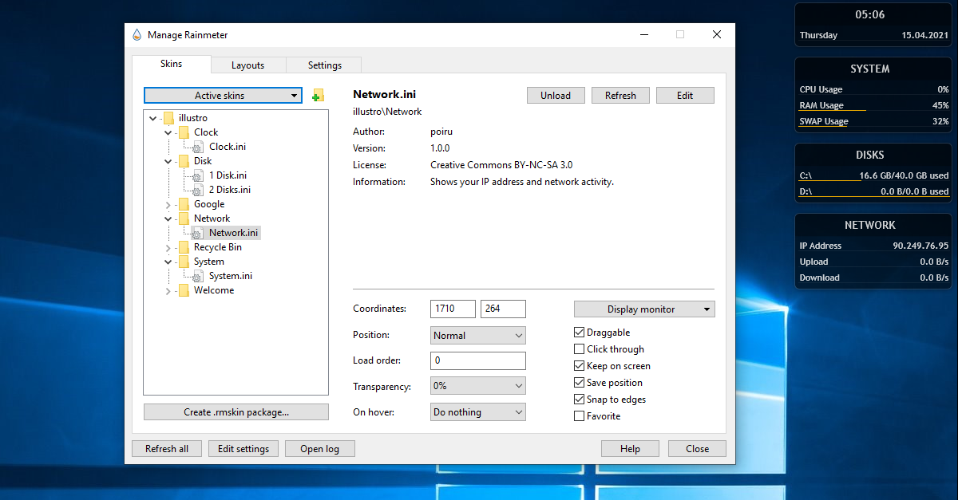The width and height of the screenshot is (958, 500).
Task: Select the 1 Disk.ini file icon
Action: click(198, 175)
